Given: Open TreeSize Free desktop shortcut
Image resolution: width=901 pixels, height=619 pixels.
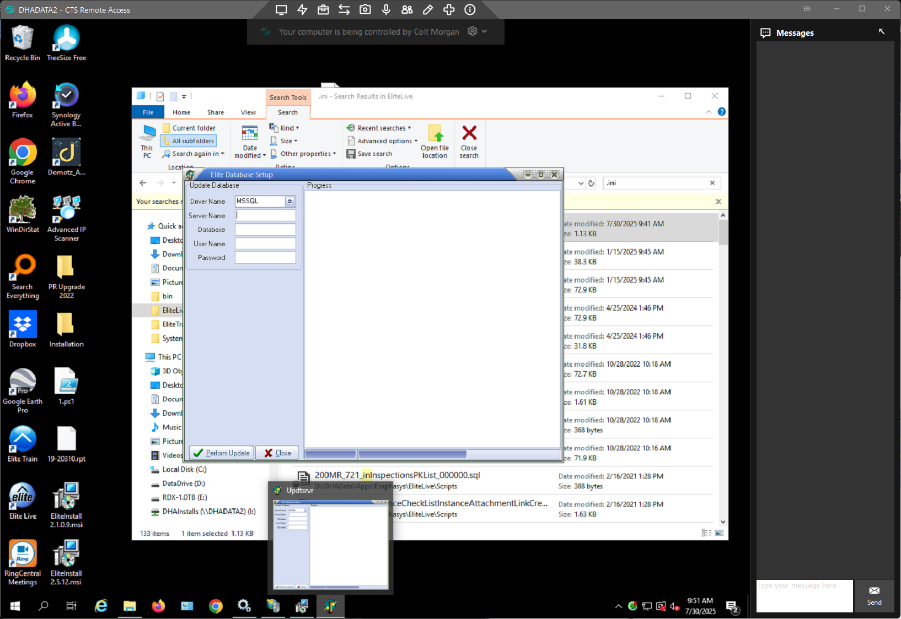Looking at the screenshot, I should pos(66,43).
